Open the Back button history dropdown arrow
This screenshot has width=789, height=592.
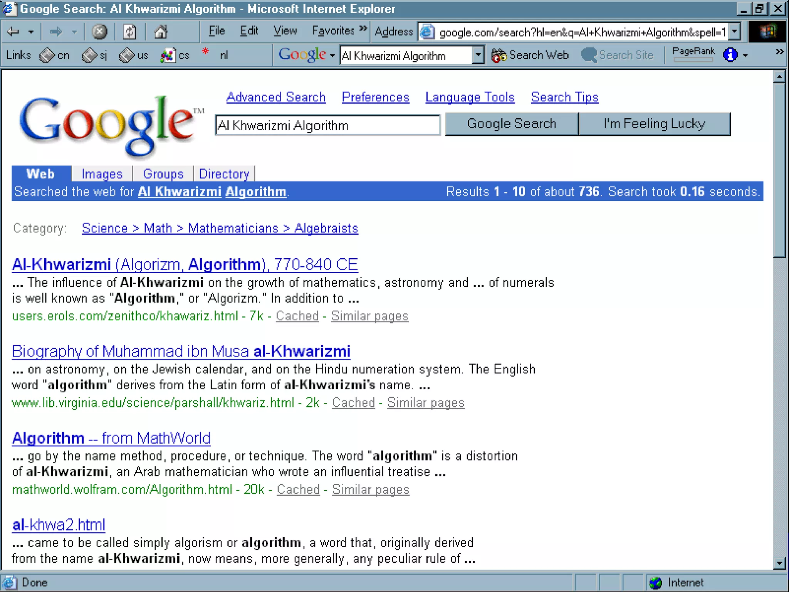point(31,32)
